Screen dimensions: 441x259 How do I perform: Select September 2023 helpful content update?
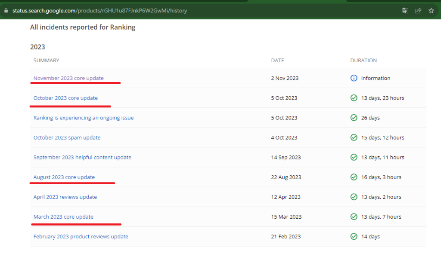tap(82, 157)
